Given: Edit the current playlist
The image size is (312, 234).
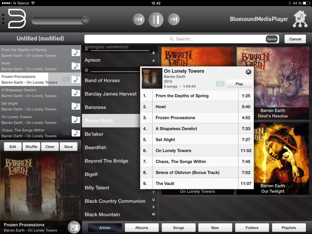Looking at the screenshot, I should (x=13, y=147).
